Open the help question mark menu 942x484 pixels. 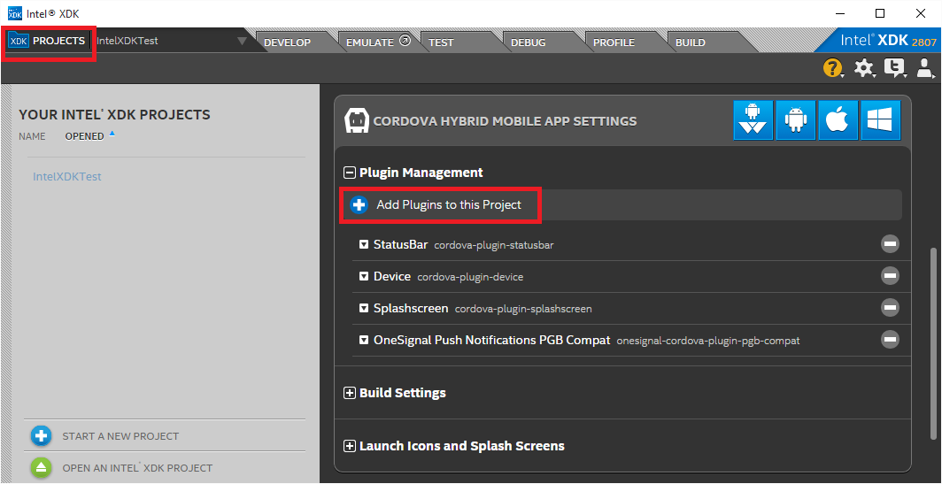click(832, 68)
